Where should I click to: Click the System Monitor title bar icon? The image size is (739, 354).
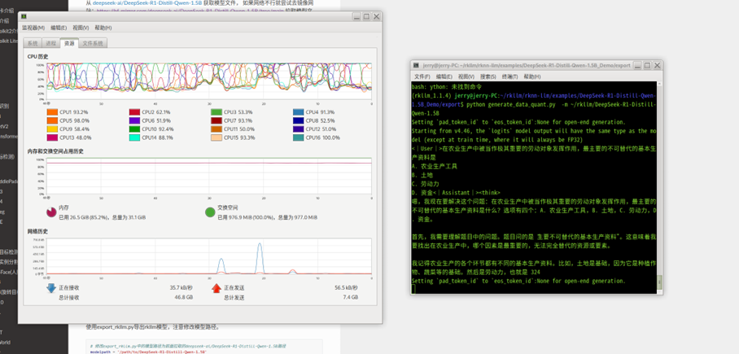[24, 16]
